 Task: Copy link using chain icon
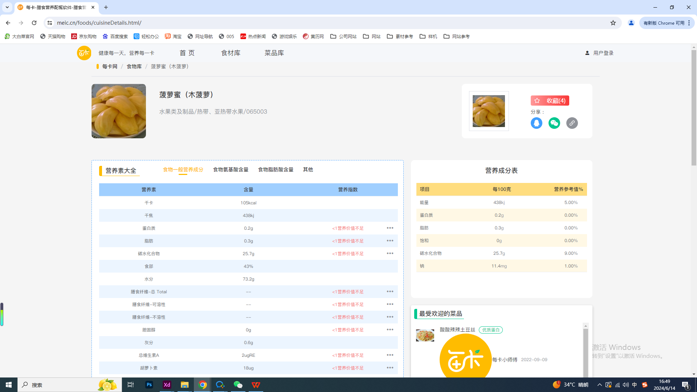[x=572, y=123]
